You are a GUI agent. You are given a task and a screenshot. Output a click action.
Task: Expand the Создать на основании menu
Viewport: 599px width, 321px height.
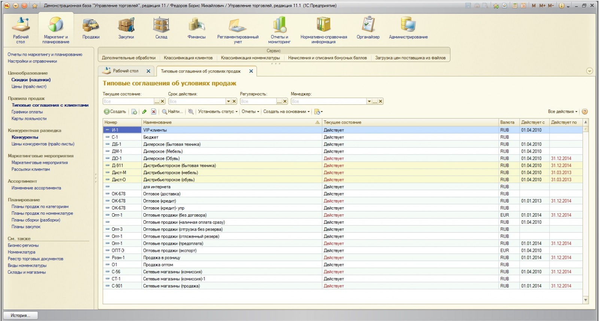pyautogui.click(x=286, y=111)
